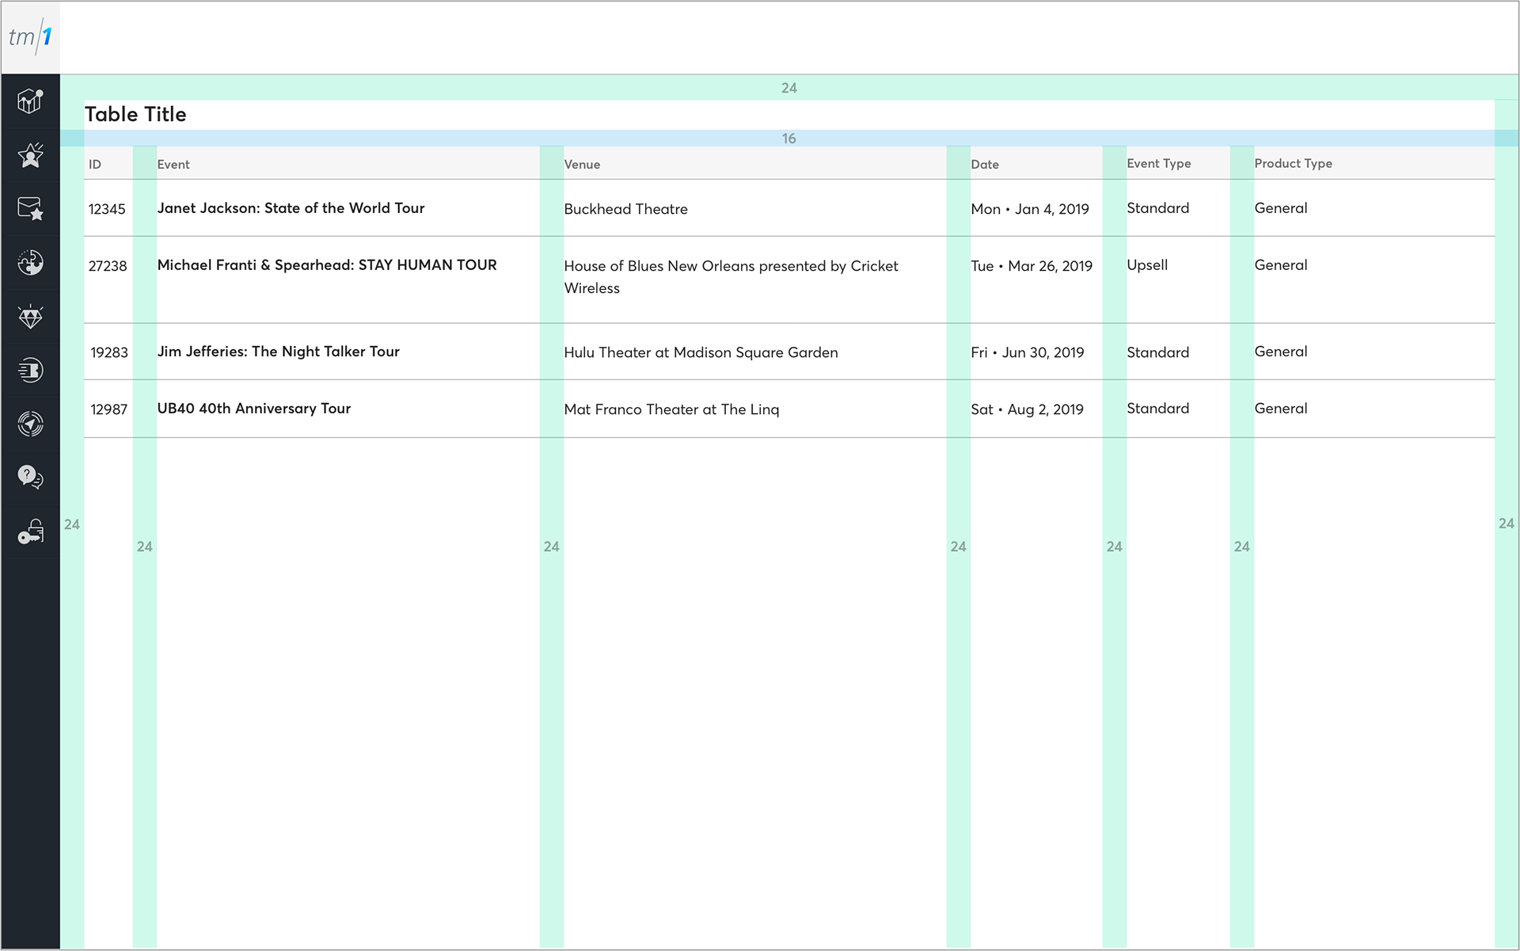Click the Event Type column header

pos(1158,163)
